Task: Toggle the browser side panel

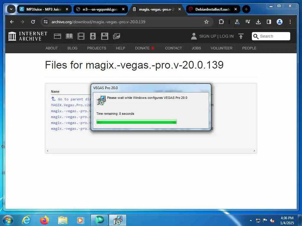Action: point(269,22)
